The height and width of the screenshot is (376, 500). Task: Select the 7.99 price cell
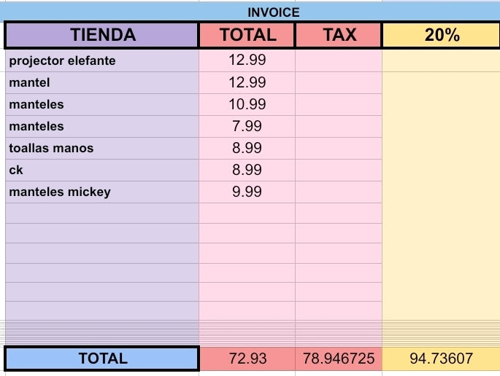point(247,126)
